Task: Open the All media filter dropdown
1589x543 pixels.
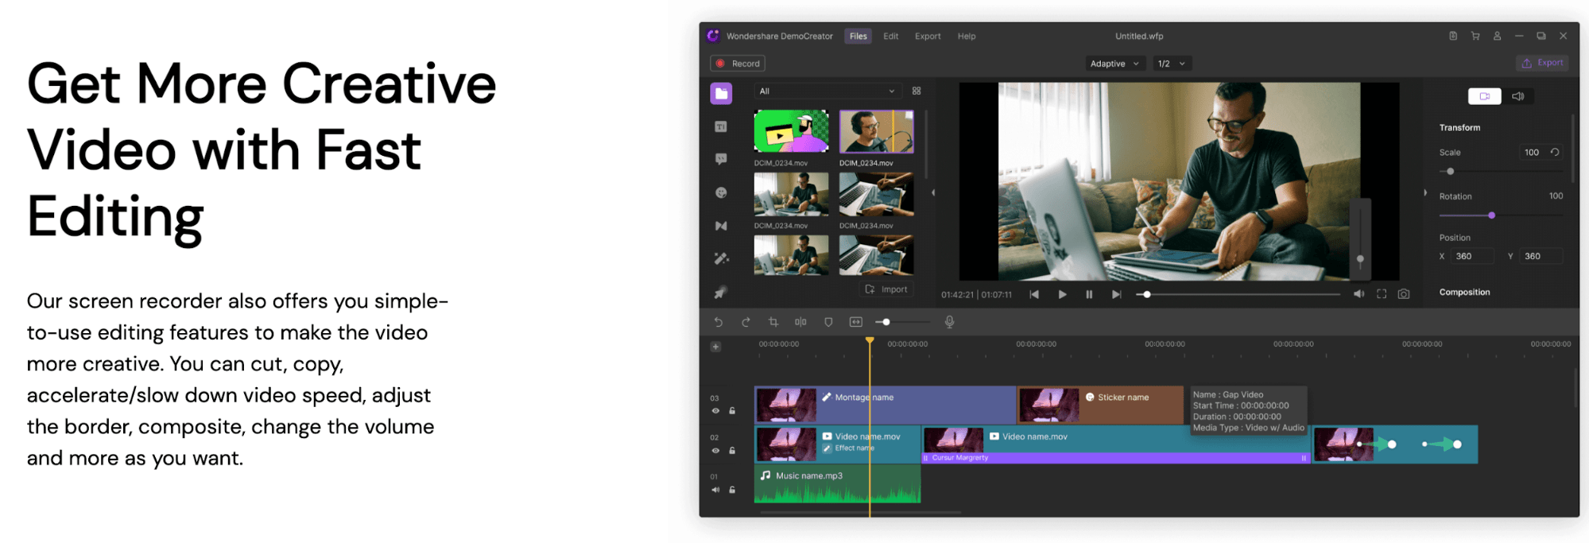Action: pos(827,91)
